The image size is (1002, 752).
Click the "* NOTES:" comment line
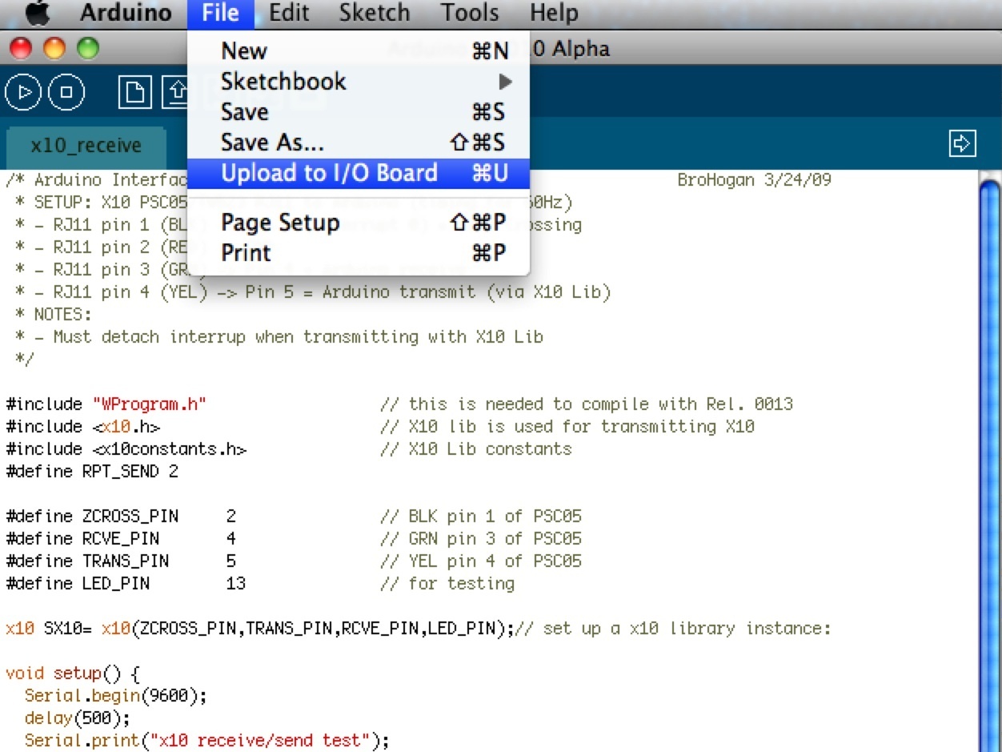click(x=54, y=314)
